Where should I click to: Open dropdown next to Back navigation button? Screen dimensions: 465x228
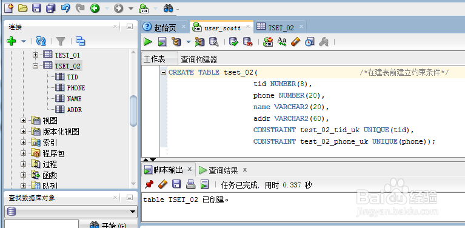(x=107, y=8)
